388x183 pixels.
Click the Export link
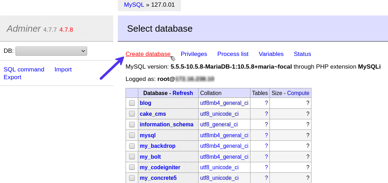point(12,77)
